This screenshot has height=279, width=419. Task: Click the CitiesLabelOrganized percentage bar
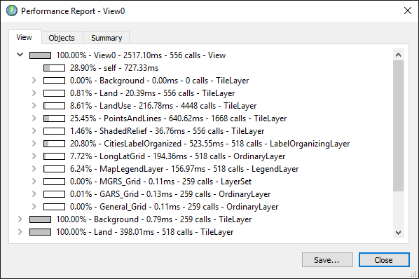pyautogui.click(x=54, y=144)
